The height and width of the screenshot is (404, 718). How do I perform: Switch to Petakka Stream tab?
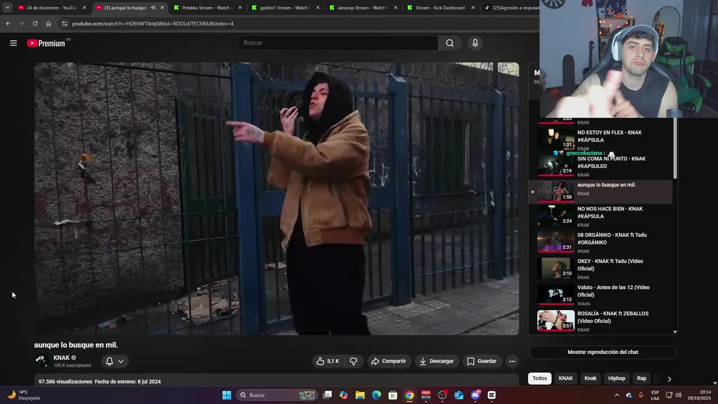208,8
